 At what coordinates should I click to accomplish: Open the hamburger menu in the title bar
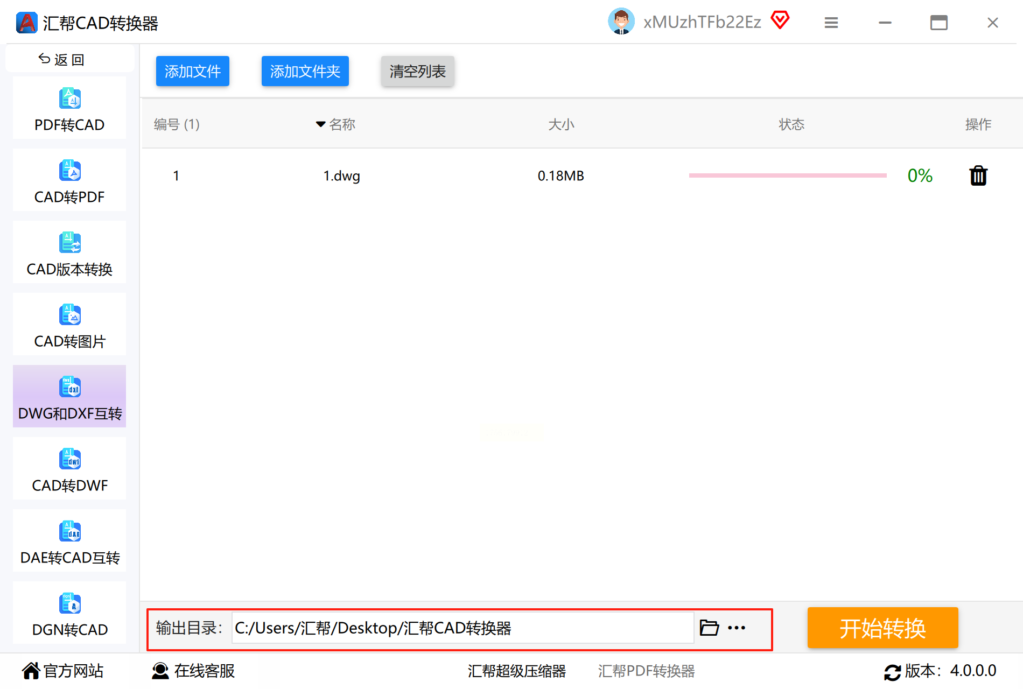click(831, 23)
